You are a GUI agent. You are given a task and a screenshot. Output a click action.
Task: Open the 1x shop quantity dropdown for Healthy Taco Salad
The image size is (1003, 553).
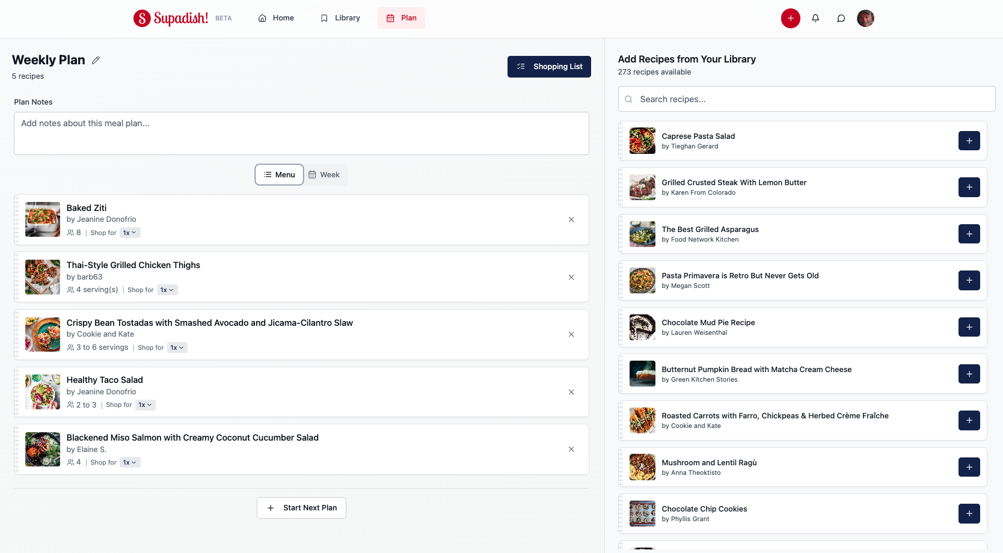coord(145,405)
